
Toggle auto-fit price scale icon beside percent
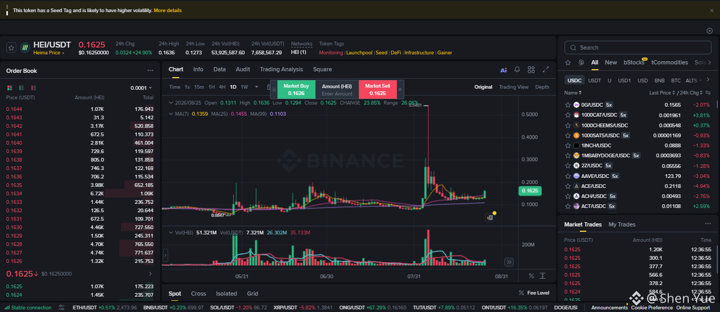click(x=543, y=276)
